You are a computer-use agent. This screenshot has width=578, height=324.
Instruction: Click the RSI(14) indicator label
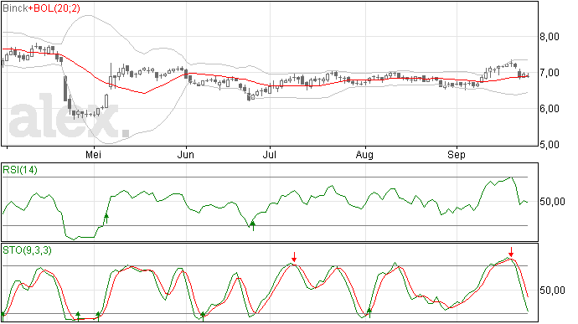20,170
